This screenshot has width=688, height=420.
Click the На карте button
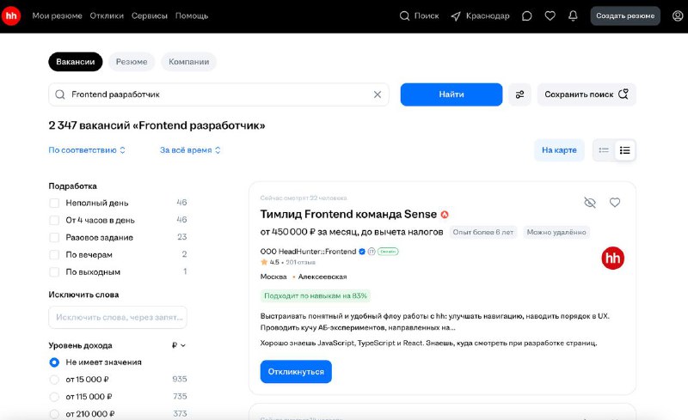[559, 150]
